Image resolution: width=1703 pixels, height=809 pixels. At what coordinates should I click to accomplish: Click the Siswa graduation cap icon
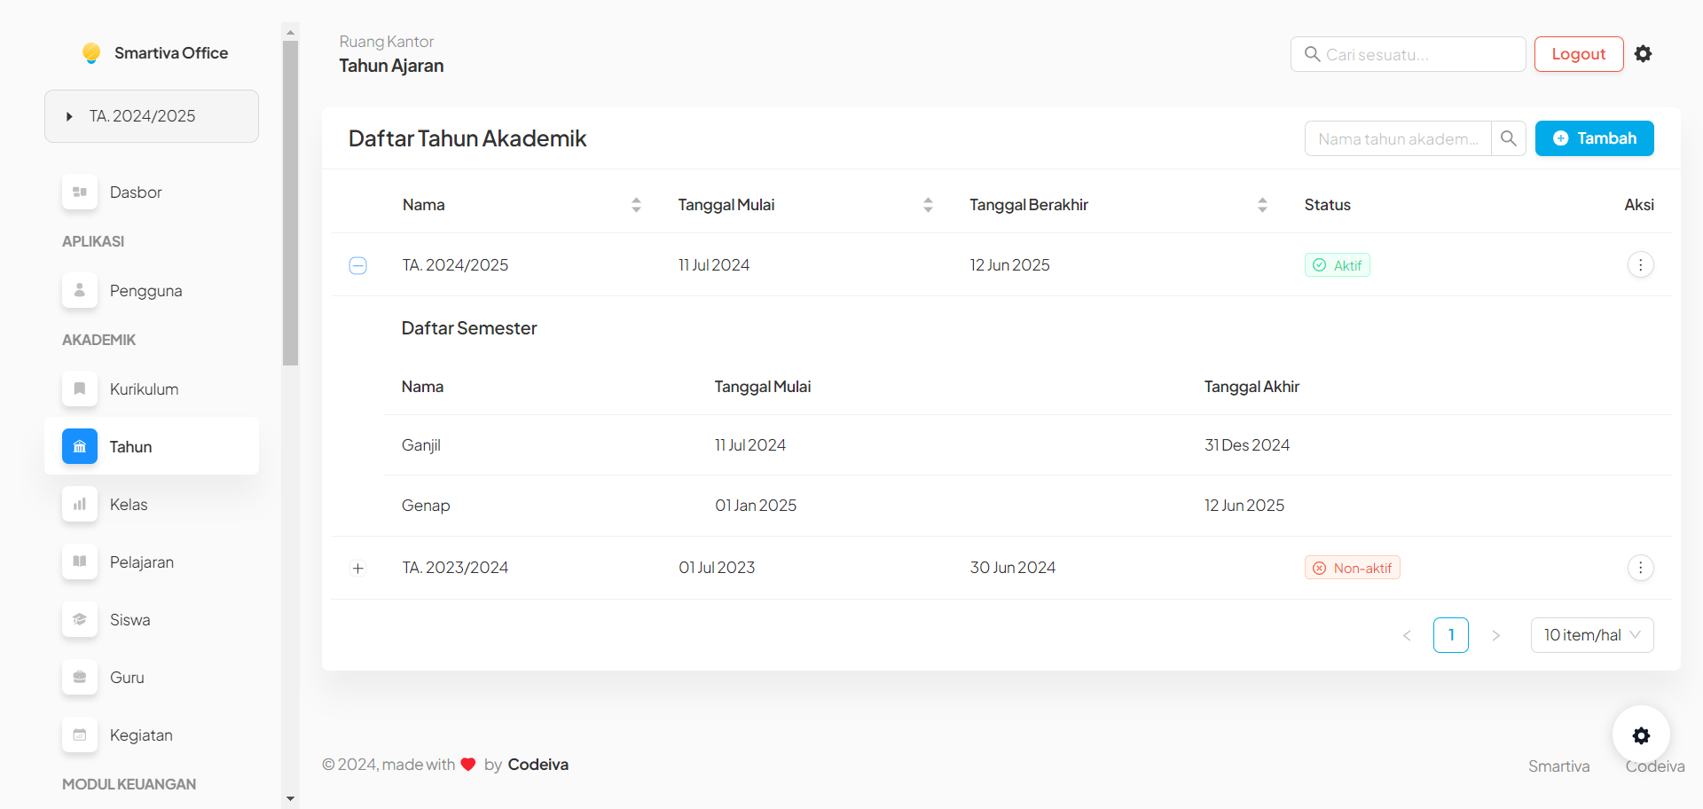point(80,620)
